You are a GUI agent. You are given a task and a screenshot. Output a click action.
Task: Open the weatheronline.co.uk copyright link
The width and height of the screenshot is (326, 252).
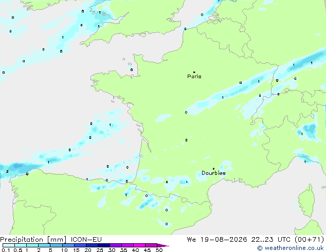291,248
